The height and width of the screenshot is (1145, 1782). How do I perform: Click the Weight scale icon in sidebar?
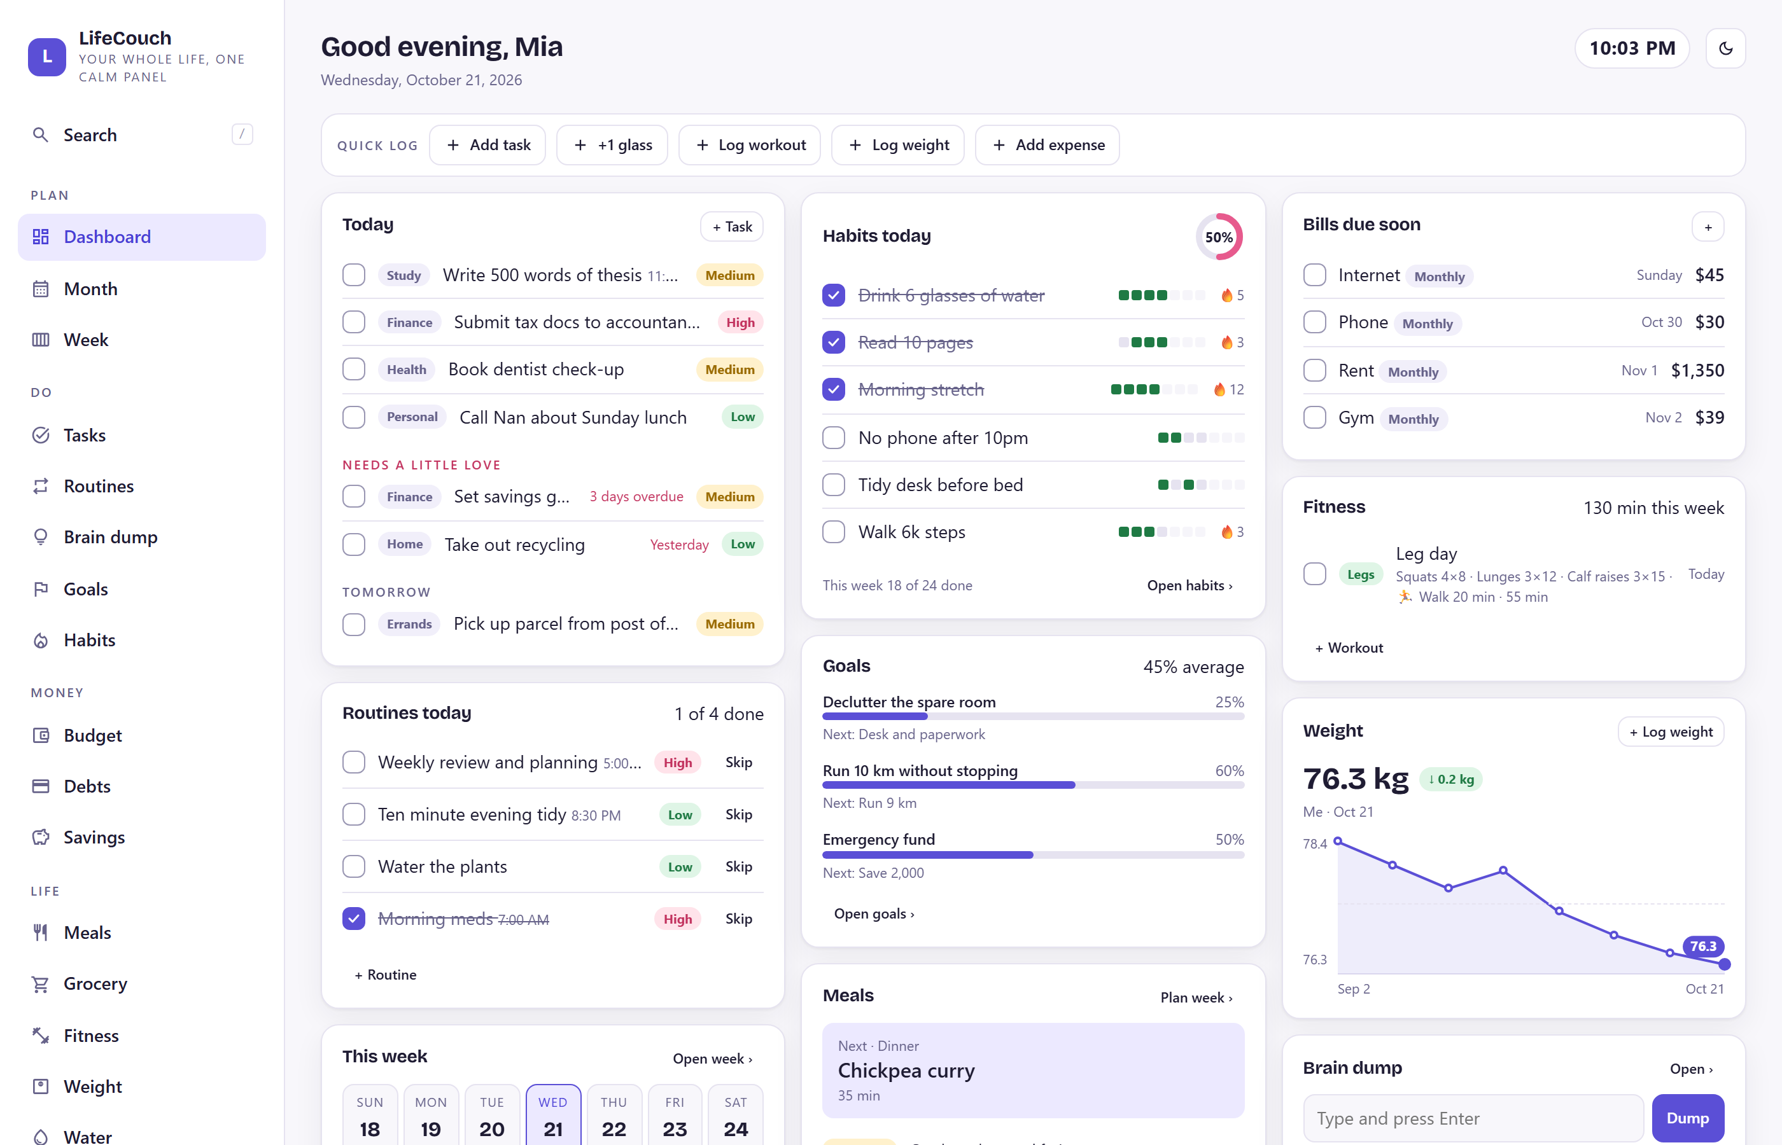41,1086
